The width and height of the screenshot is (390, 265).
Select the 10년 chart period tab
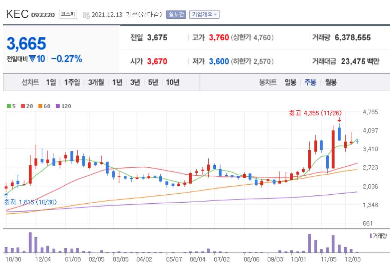click(x=173, y=82)
